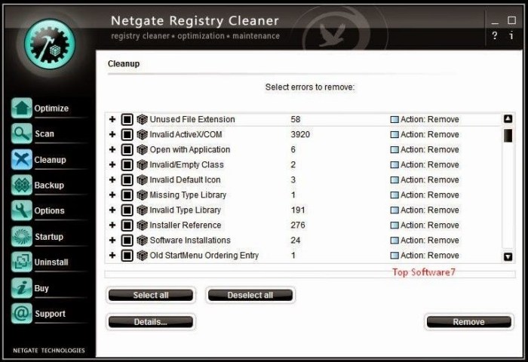Click cube icon beside Invalid Default Icon
528x362 pixels.
pyautogui.click(x=142, y=179)
